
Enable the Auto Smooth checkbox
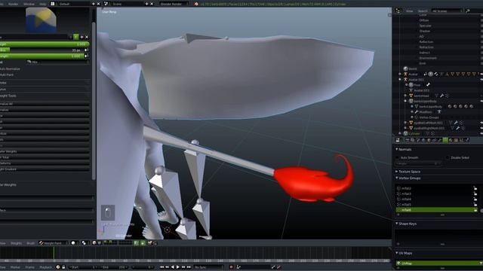(397, 157)
